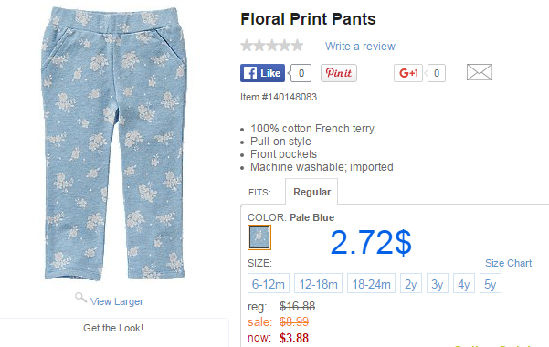The image size is (549, 347).
Task: Switch to the Regular fit tab
Action: click(311, 192)
